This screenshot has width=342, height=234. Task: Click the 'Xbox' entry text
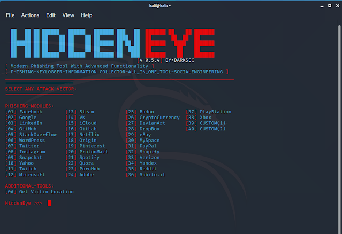pos(206,118)
